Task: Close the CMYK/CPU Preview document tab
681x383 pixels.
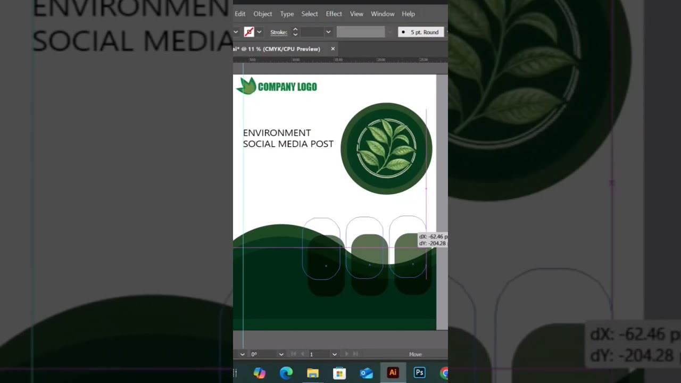Action: point(333,49)
